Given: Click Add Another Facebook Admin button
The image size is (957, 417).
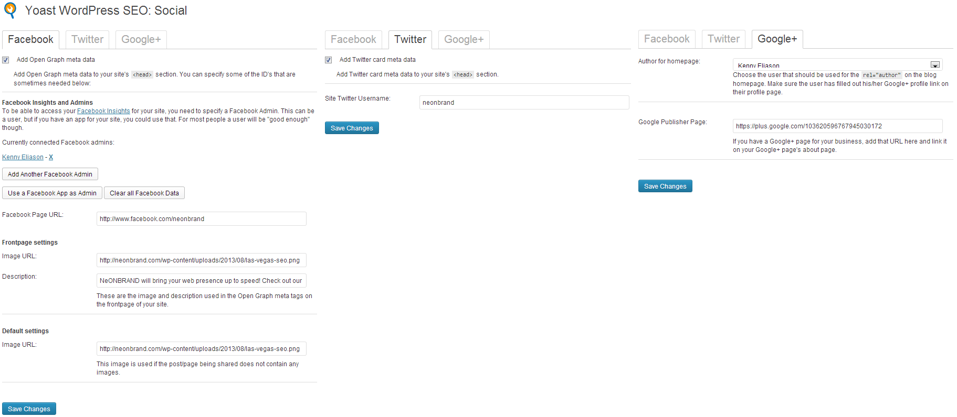Looking at the screenshot, I should point(50,174).
